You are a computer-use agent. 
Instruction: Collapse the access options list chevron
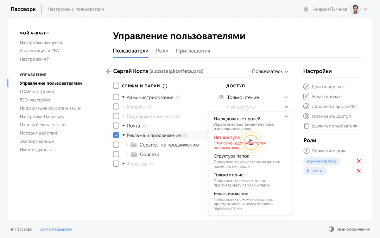286,116
